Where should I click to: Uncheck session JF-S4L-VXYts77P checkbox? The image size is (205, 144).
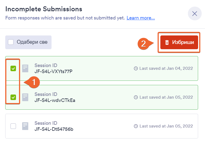(x=13, y=68)
